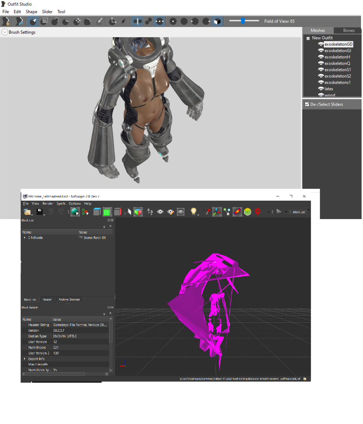
Task: Switch to side view red cube in NifSkope
Action: click(x=117, y=212)
